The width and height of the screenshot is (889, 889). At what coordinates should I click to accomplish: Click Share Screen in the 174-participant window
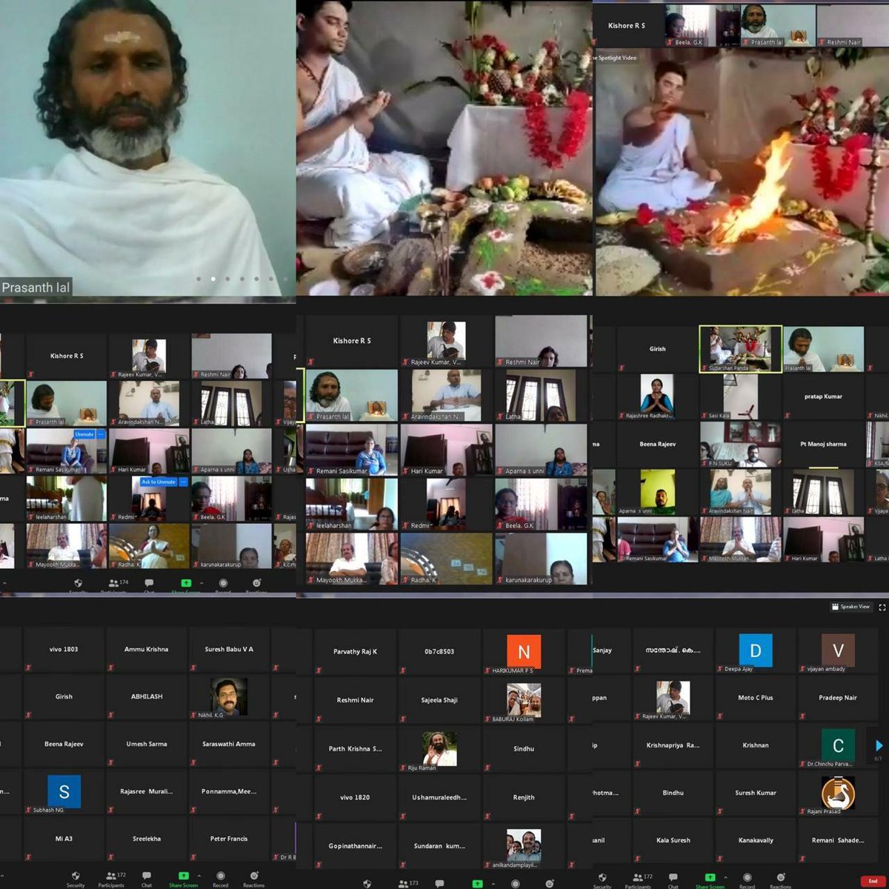pos(185,585)
